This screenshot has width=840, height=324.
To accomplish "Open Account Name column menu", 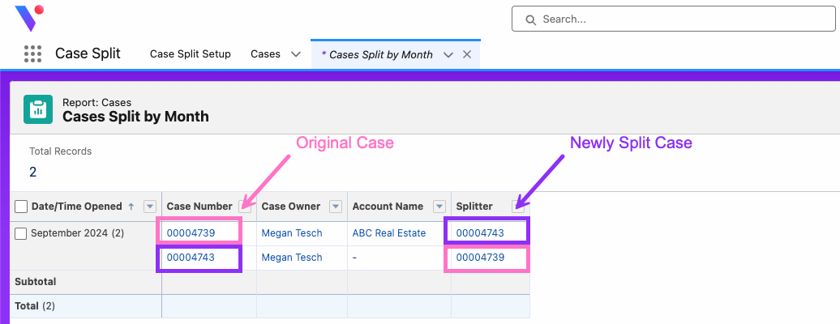I will pyautogui.click(x=439, y=207).
